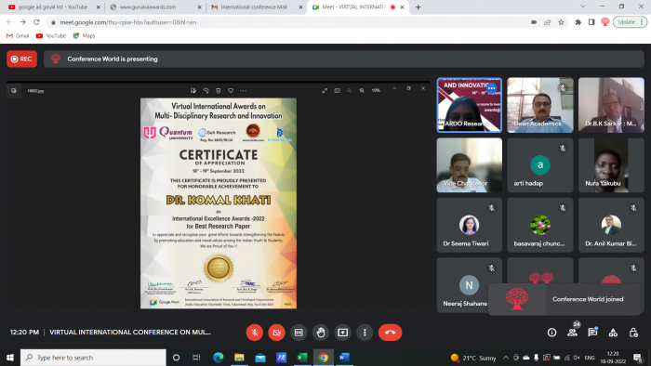Image resolution: width=651 pixels, height=366 pixels.
Task: Select the Vice Chancellor video tile
Action: 469,165
